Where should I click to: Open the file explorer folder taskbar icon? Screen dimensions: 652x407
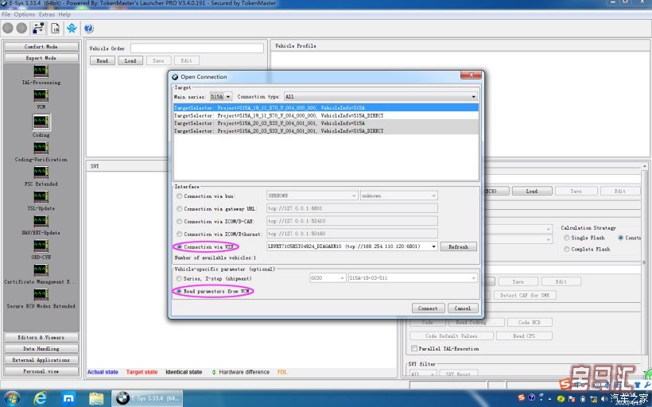pyautogui.click(x=96, y=399)
